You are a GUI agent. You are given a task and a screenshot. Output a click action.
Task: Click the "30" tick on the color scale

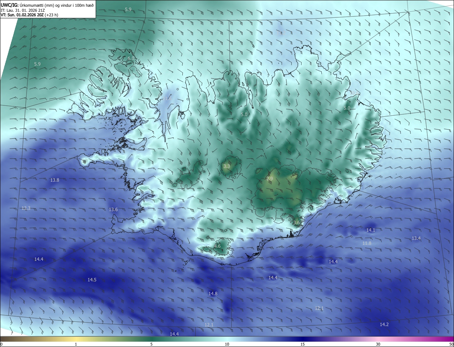(378, 344)
